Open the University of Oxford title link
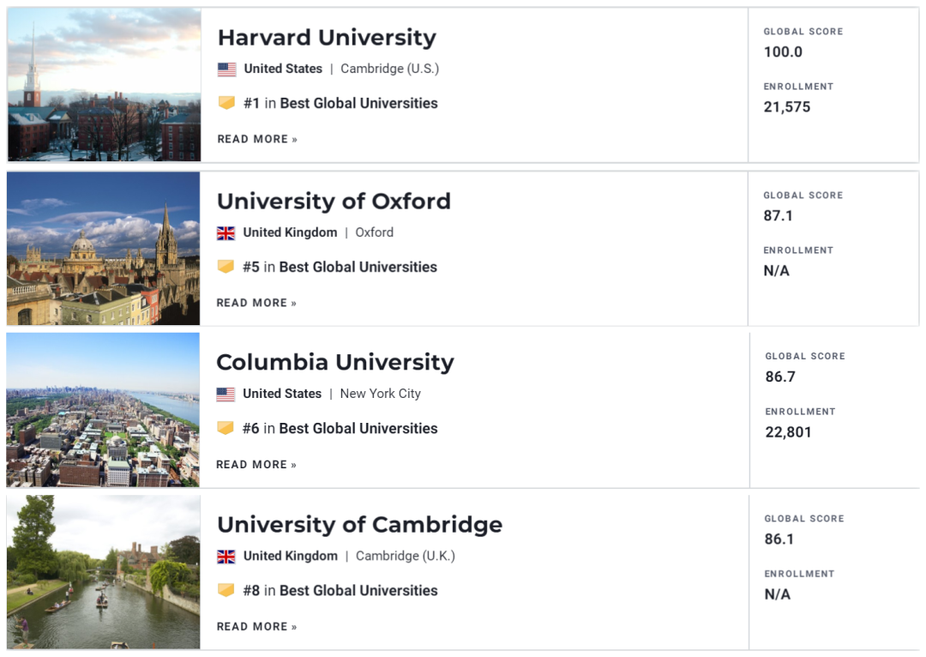Viewport: 926px width, 657px height. pyautogui.click(x=334, y=202)
